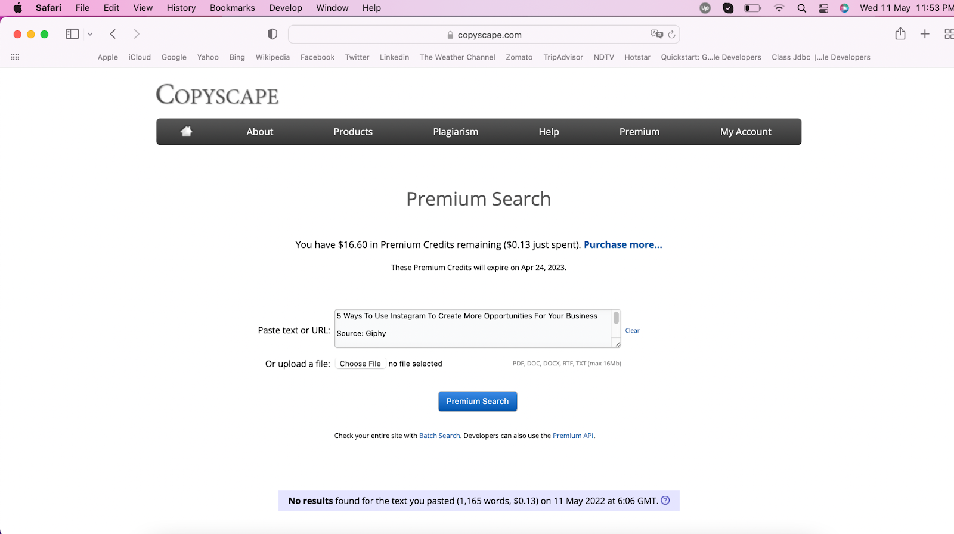This screenshot has width=954, height=534.
Task: Open the NDTV bookmark
Action: tap(604, 57)
